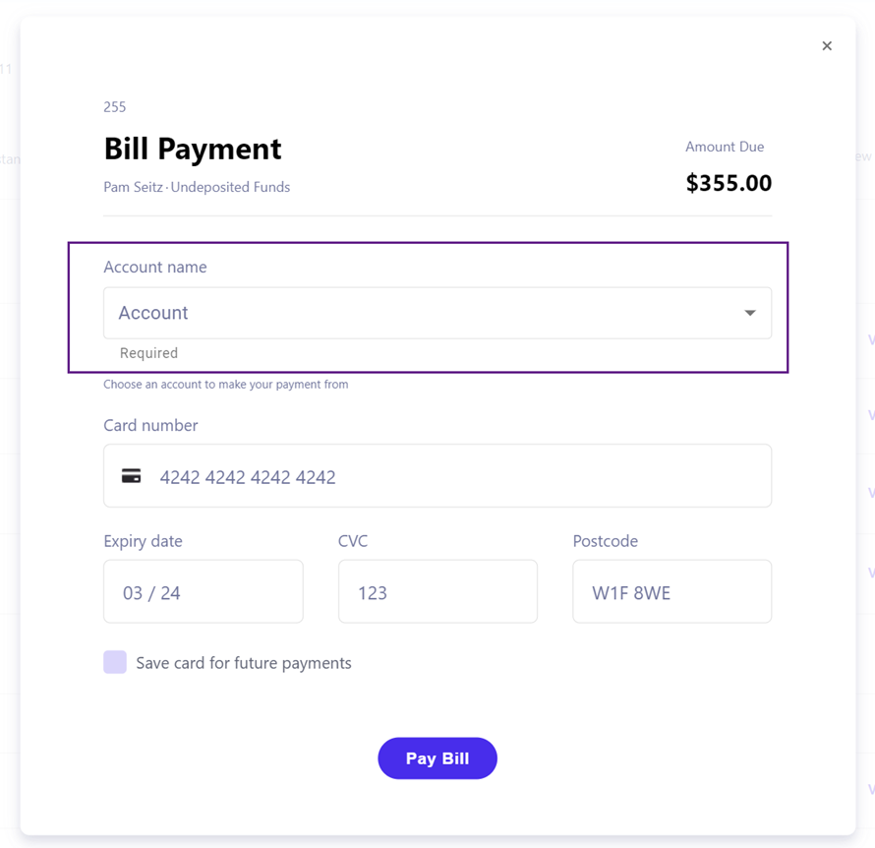Select the Undeposited Funds label

click(x=230, y=187)
